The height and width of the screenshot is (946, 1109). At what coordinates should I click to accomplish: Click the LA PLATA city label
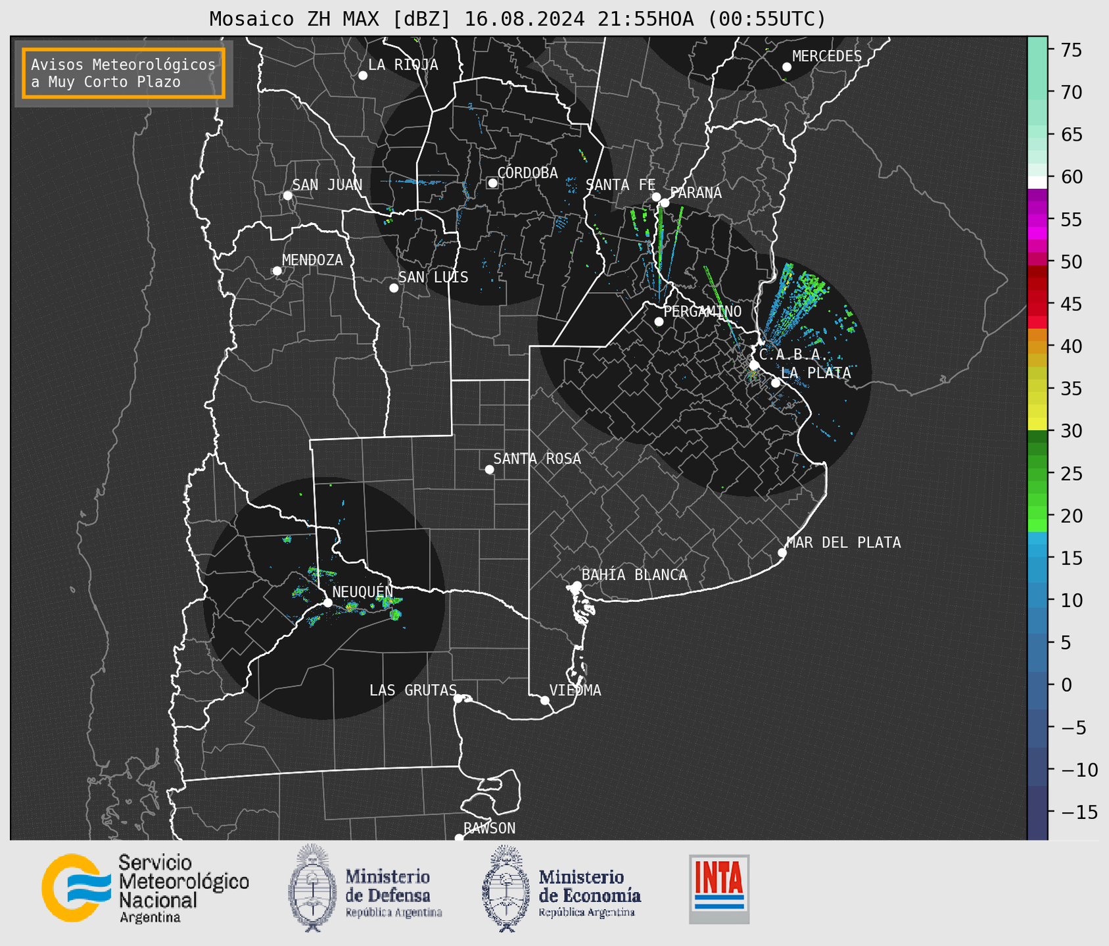(x=816, y=373)
